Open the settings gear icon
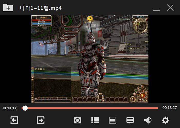 tap(165, 120)
